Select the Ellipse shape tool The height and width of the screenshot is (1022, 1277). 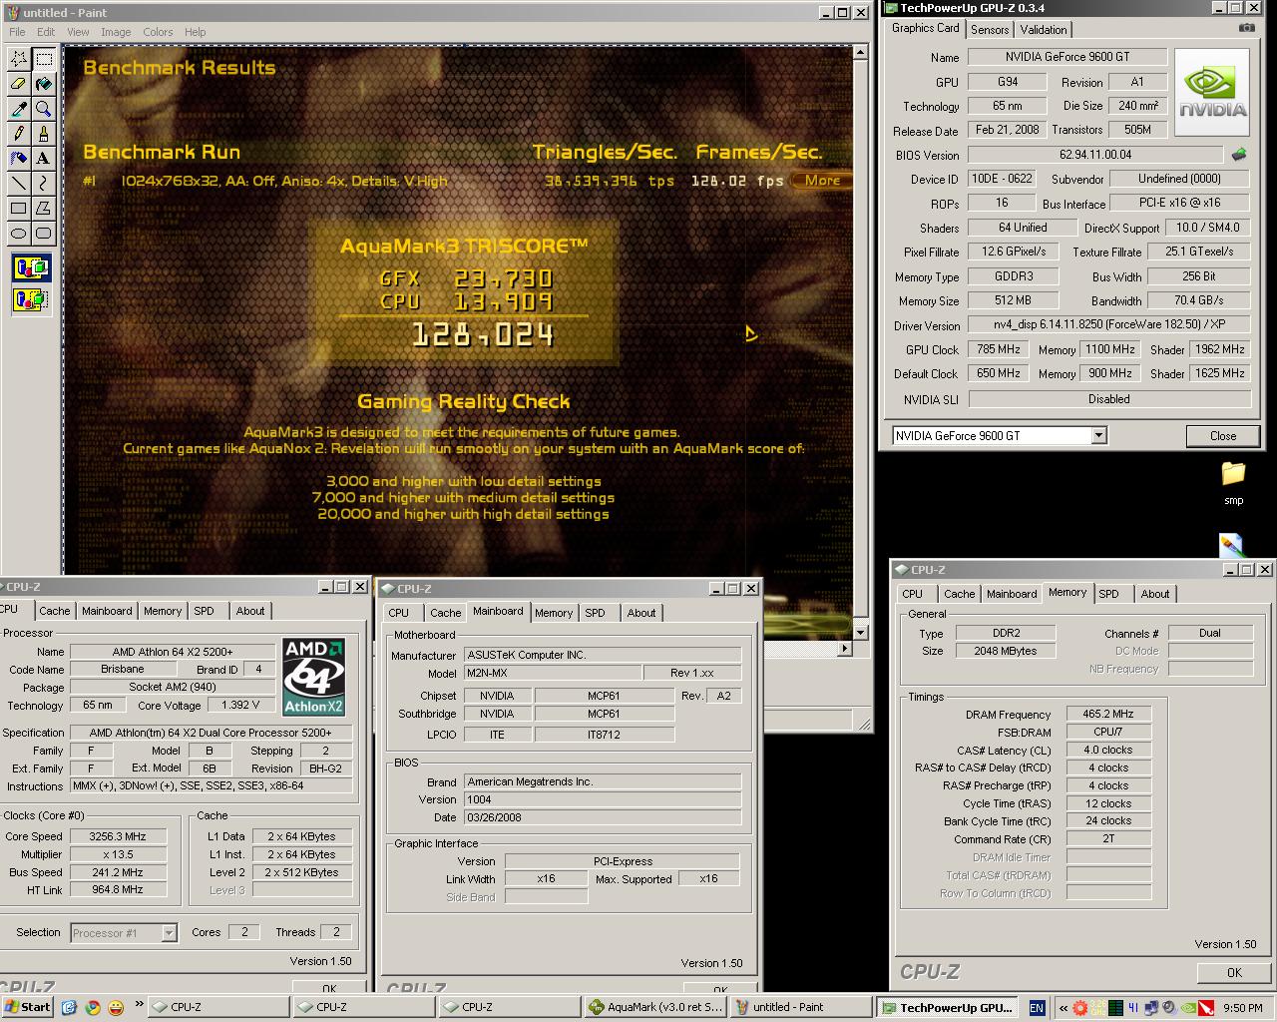click(x=18, y=234)
